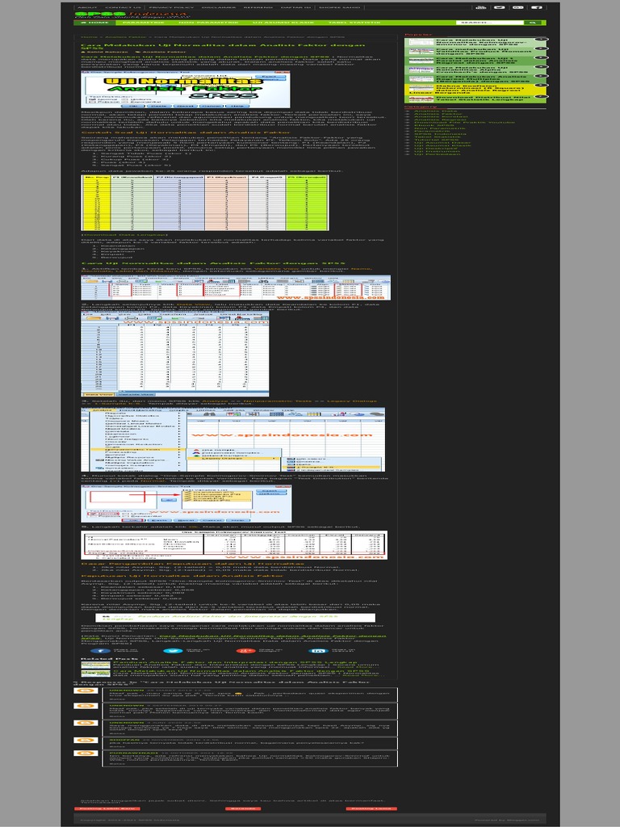620x827 pixels.
Task: Click the search magnifier button
Action: pos(534,23)
